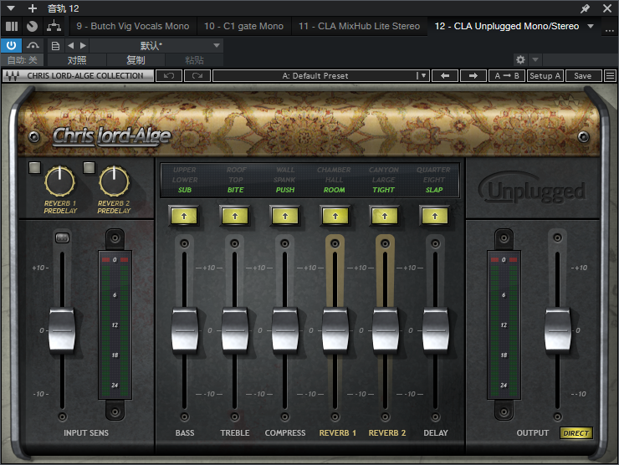The image size is (619, 465).
Task: Click Waves undo arrow button
Action: [169, 76]
